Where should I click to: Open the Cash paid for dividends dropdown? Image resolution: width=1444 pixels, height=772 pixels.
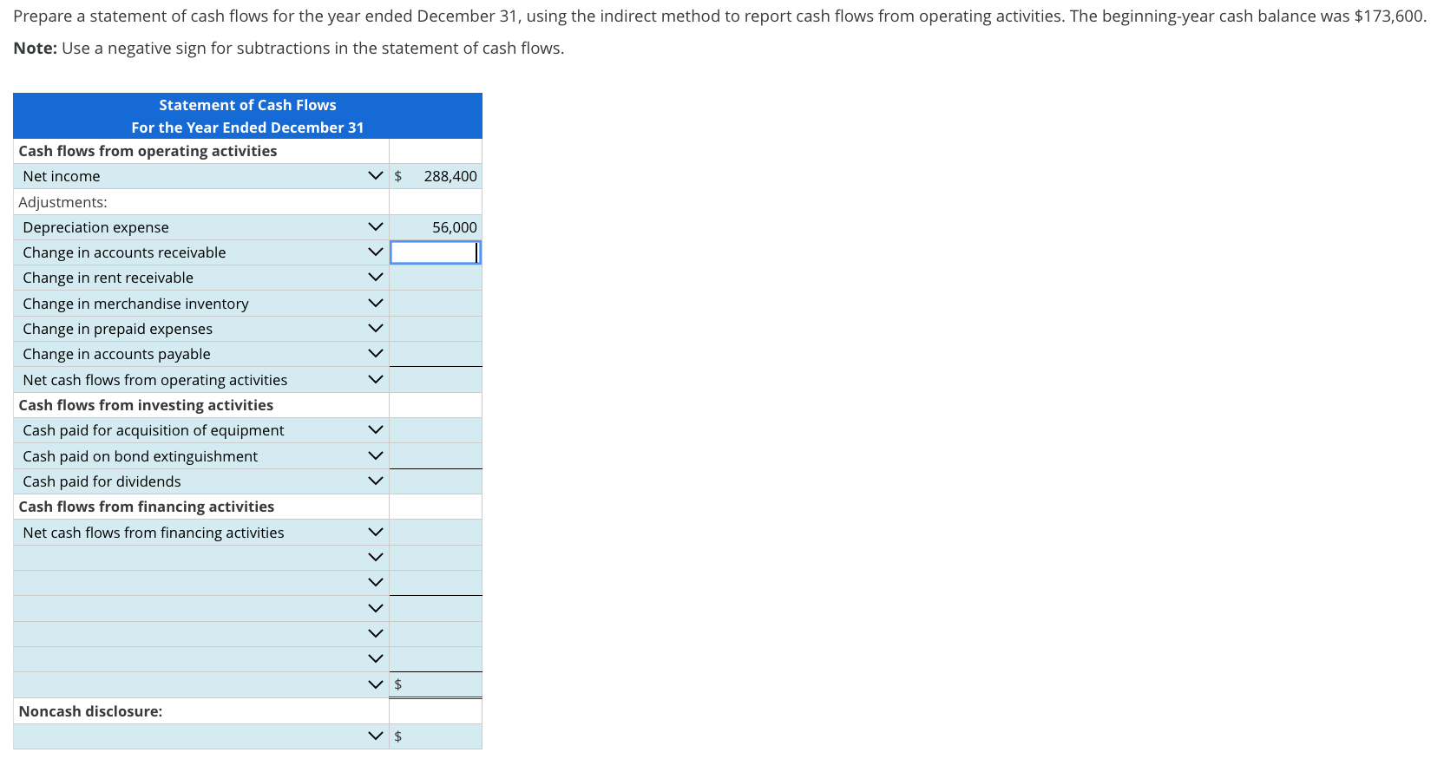[x=375, y=481]
